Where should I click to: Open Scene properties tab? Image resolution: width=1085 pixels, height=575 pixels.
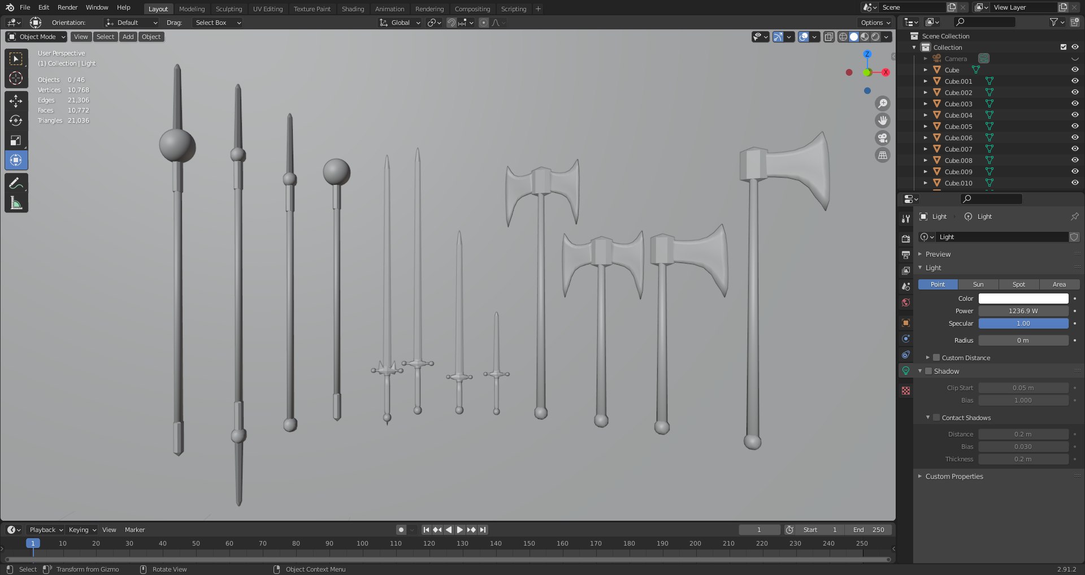click(x=906, y=286)
